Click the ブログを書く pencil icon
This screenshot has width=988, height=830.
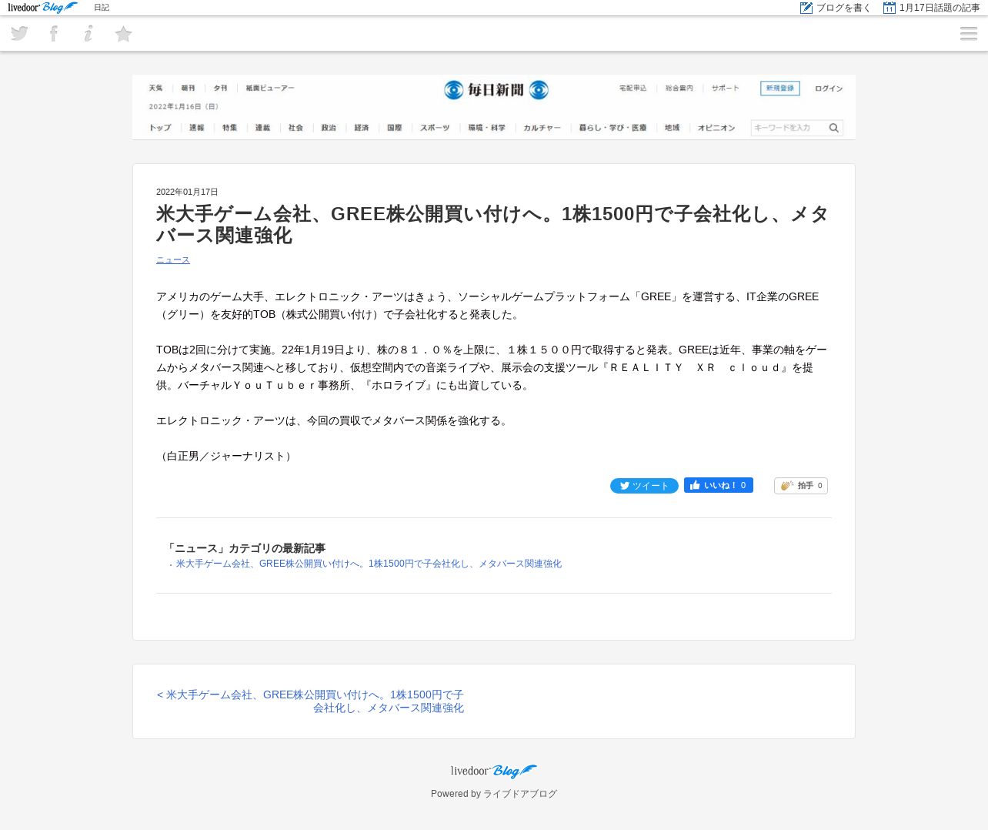click(806, 8)
